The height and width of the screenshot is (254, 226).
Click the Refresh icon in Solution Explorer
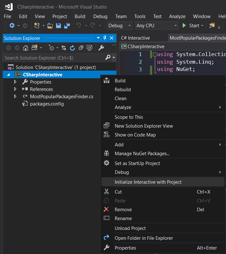72,48
